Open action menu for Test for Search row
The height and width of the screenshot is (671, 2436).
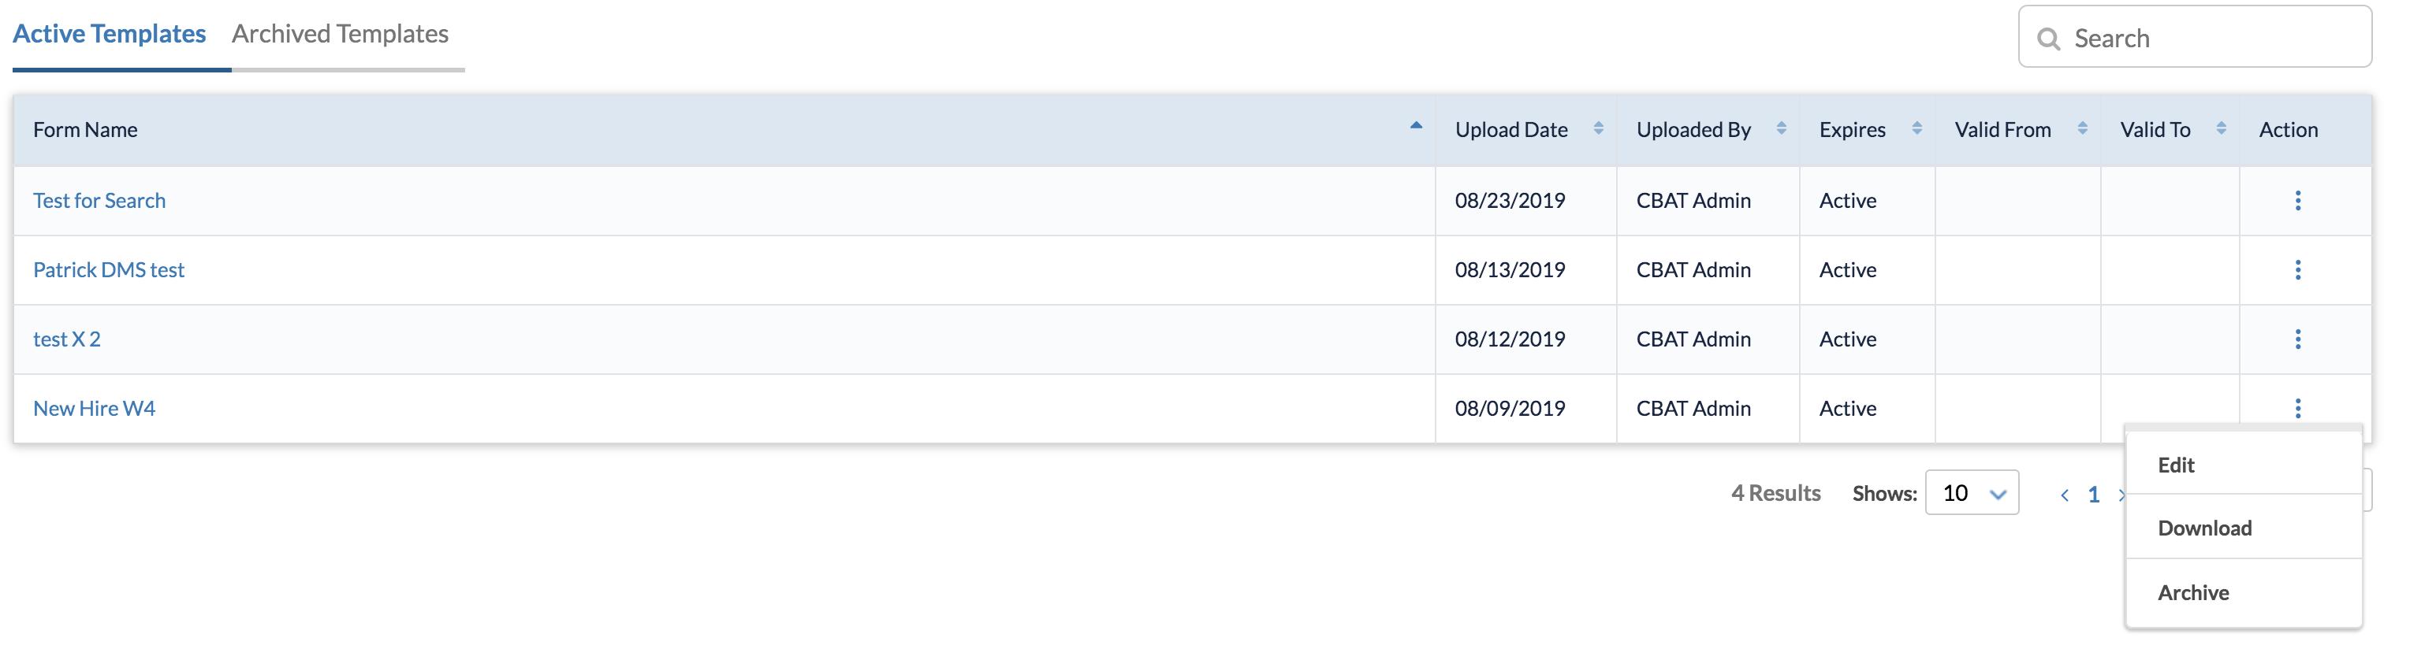pos(2298,200)
